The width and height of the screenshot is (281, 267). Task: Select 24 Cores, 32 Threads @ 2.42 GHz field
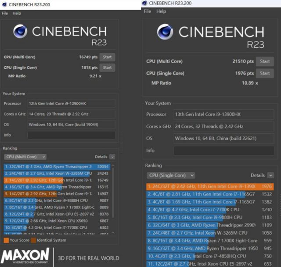[x=224, y=127]
